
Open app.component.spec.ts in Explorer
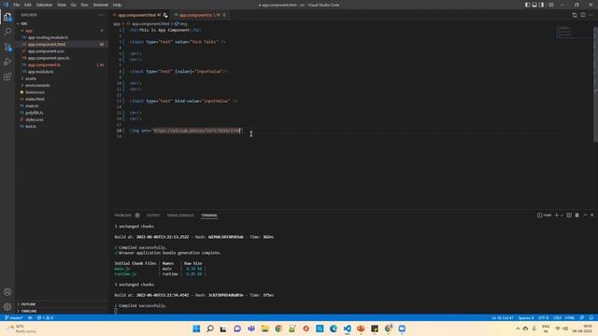click(x=49, y=58)
